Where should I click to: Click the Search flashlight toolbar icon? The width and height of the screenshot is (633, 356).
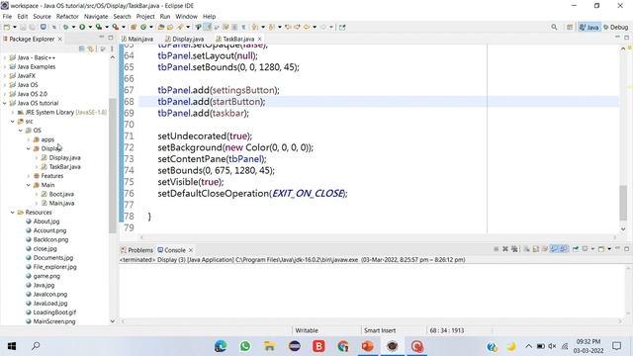point(179,27)
